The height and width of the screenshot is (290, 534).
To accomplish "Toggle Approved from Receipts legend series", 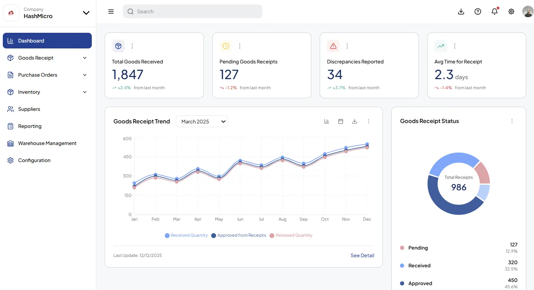I will [x=239, y=235].
